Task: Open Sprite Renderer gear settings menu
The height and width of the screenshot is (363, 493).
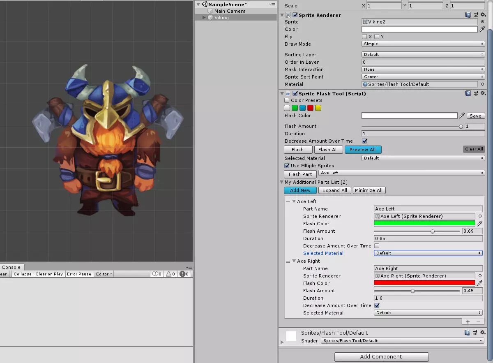Action: [x=483, y=15]
